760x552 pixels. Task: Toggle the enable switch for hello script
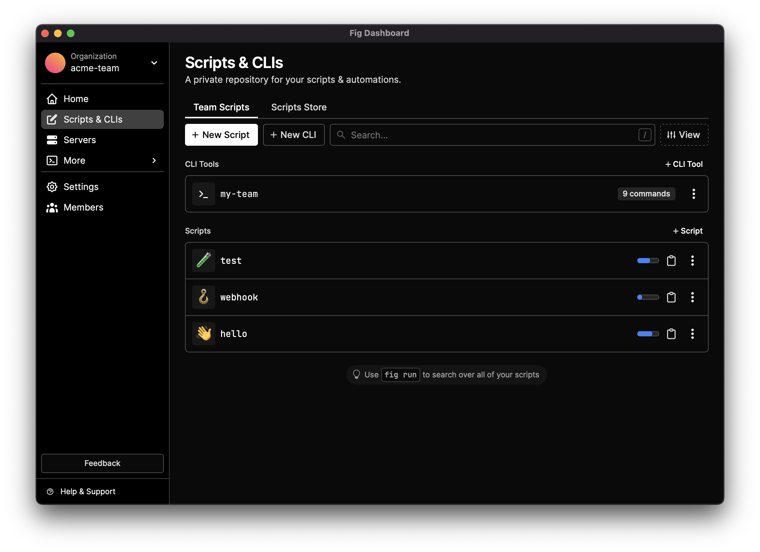coord(648,334)
